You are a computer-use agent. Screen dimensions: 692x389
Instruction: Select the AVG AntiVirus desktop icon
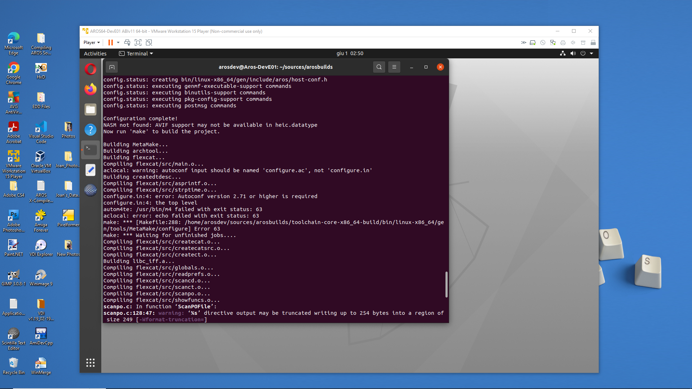(14, 103)
